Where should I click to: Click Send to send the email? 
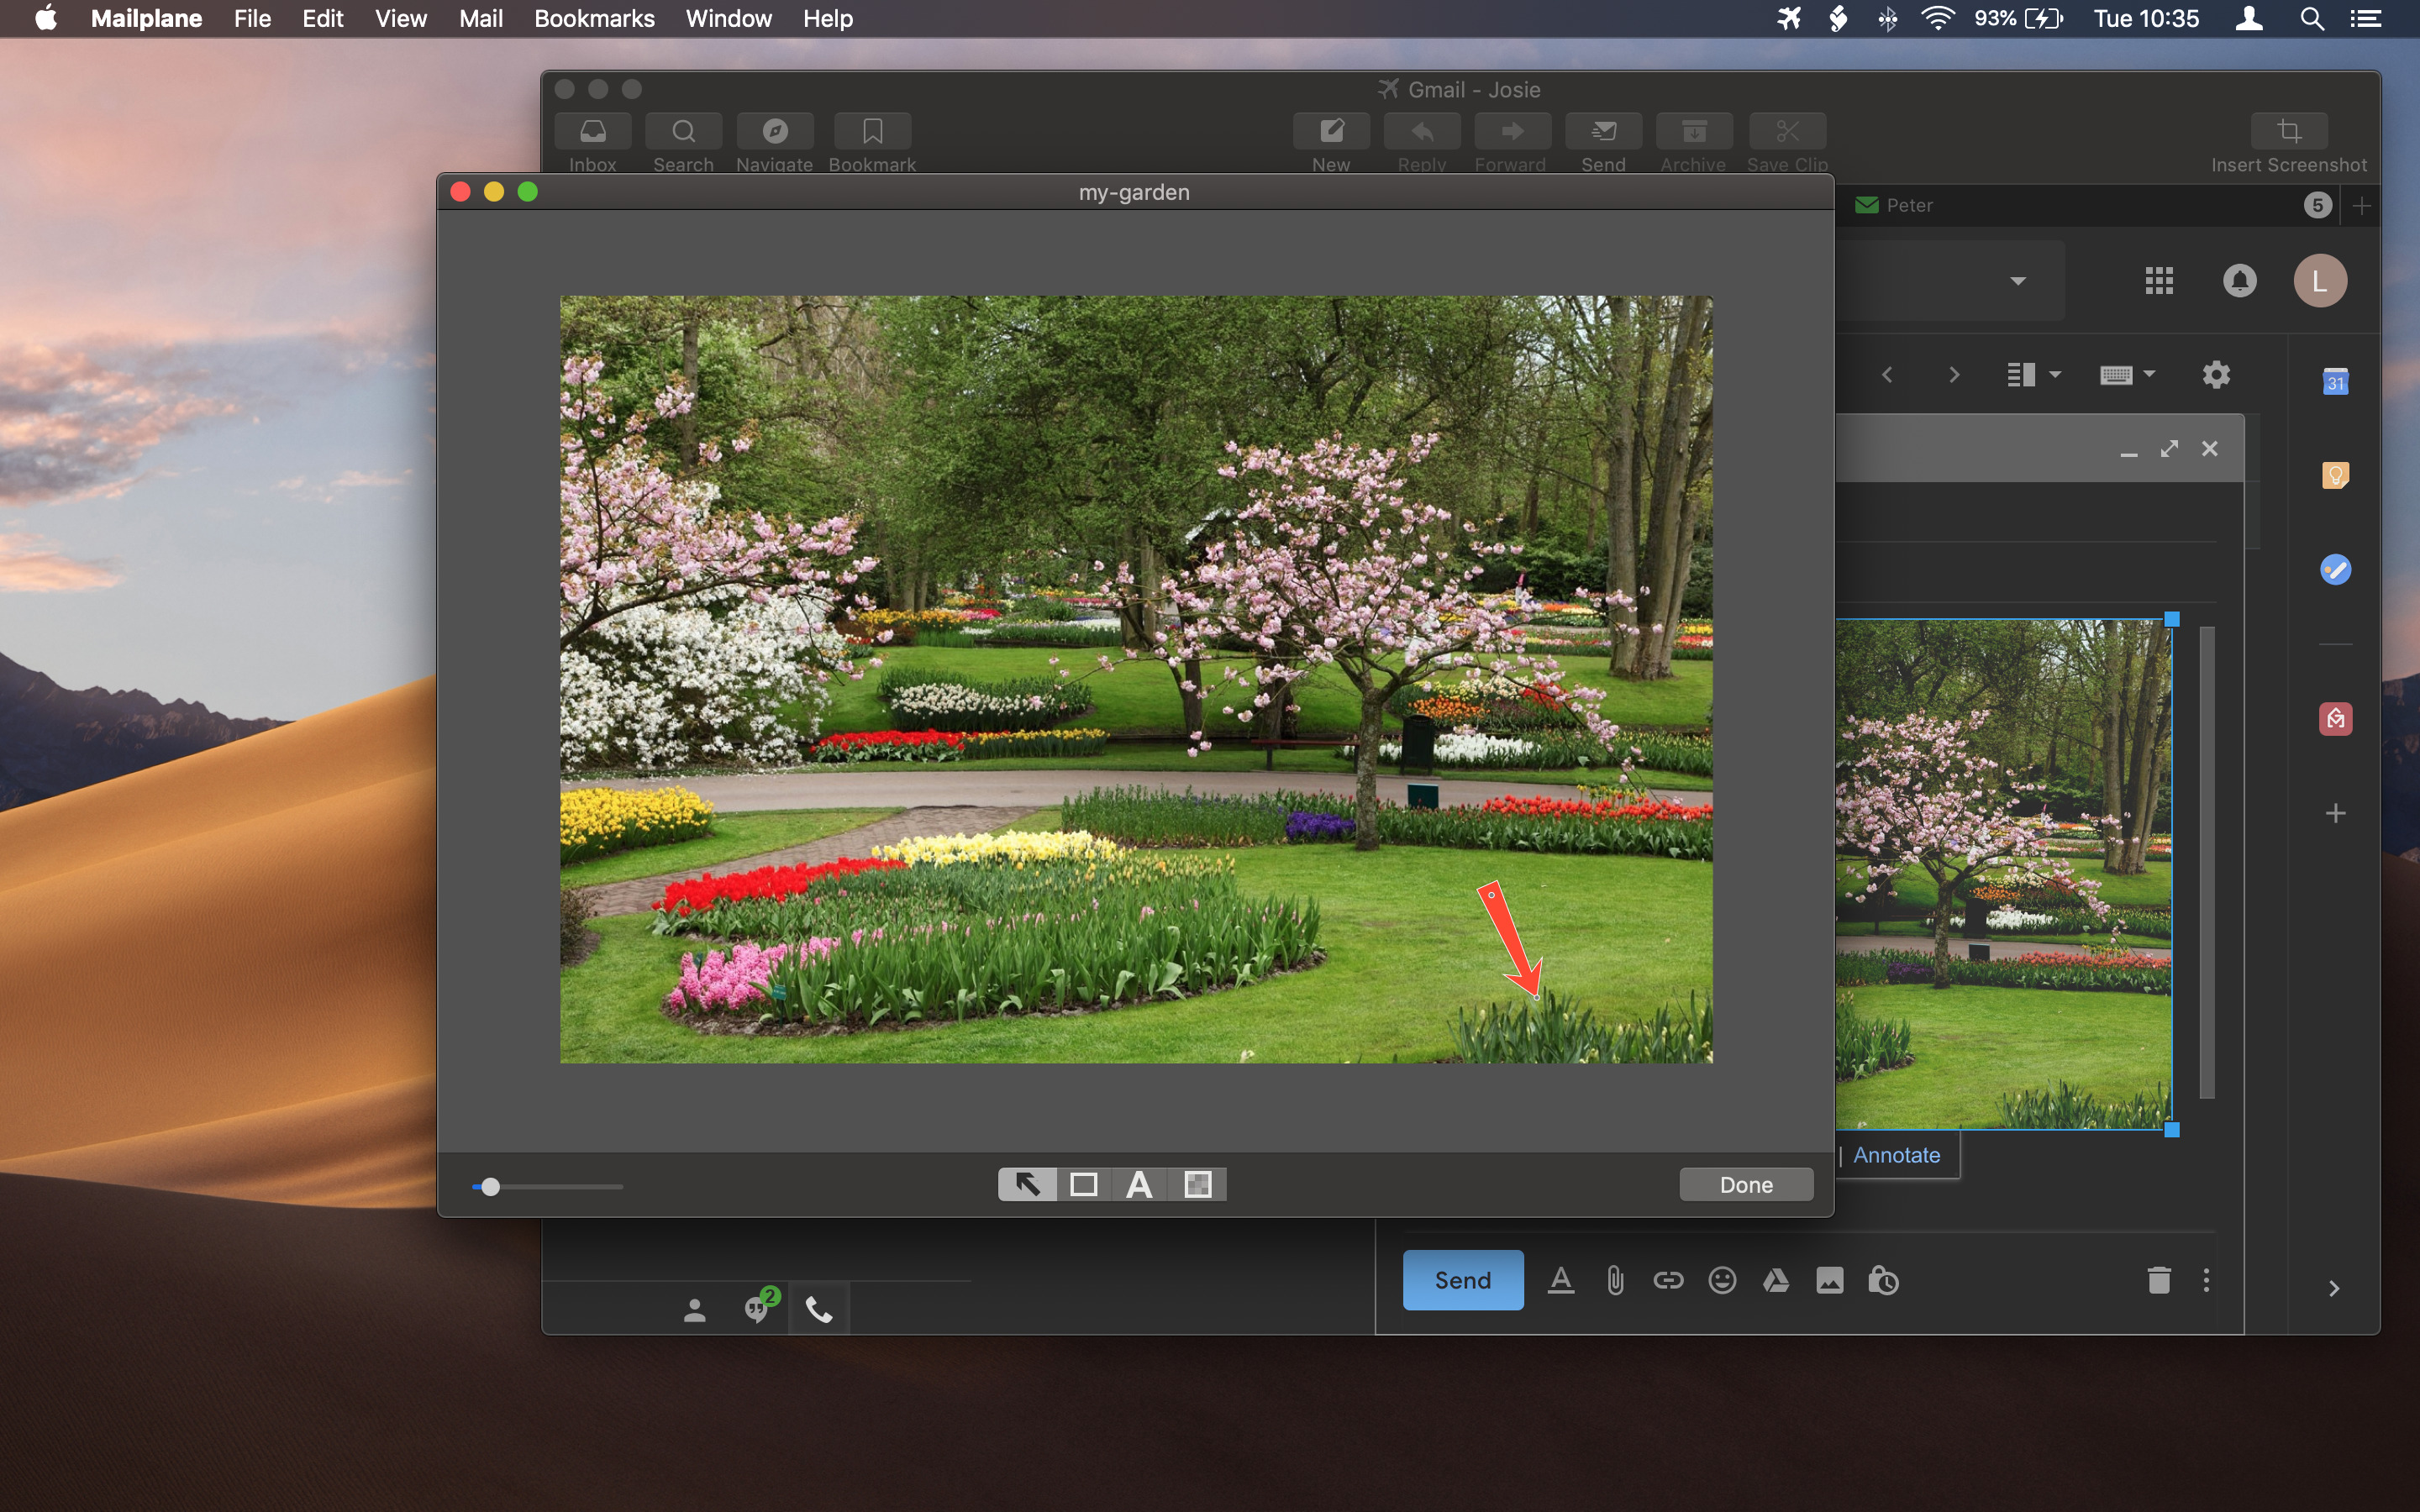1460,1280
